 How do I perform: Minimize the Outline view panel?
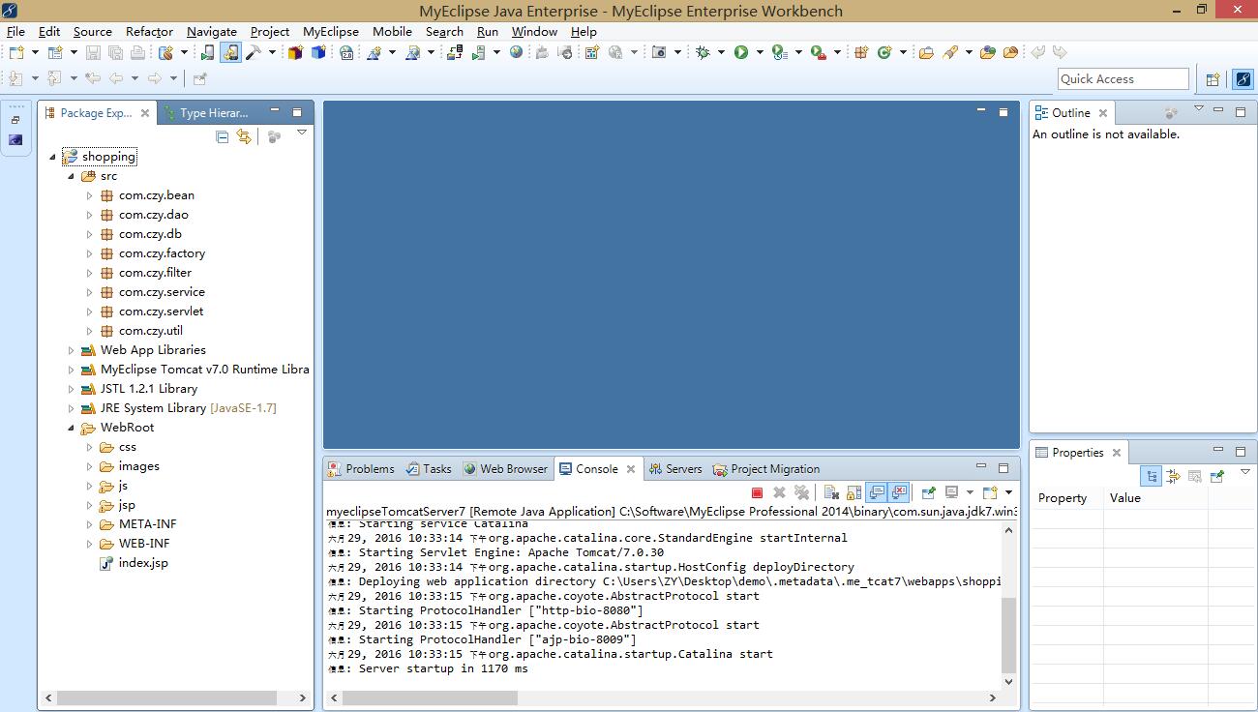(x=1218, y=111)
